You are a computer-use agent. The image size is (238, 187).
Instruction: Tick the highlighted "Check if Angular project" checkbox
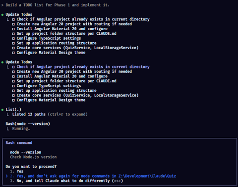[x=13, y=67]
